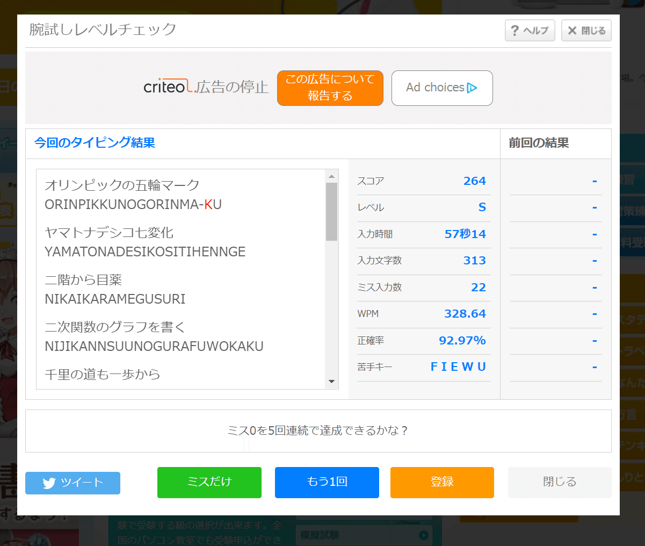Report the ad with この広告について報告する
The width and height of the screenshot is (645, 546).
click(330, 88)
